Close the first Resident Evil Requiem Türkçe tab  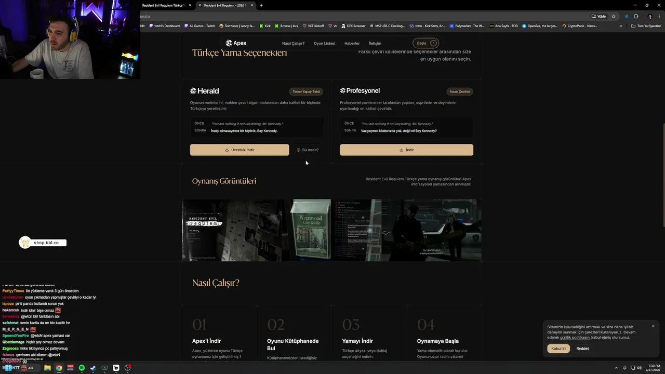pos(190,5)
